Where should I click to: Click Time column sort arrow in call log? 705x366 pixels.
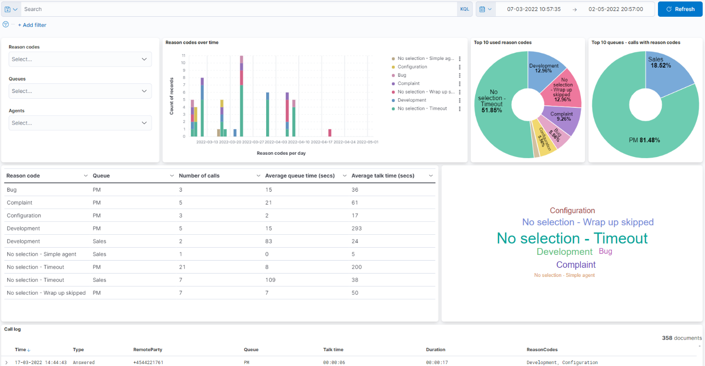[29, 350]
